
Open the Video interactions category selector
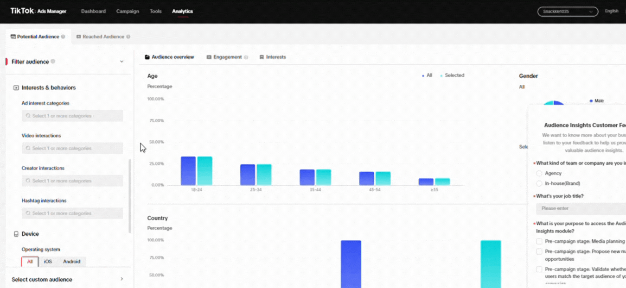72,148
